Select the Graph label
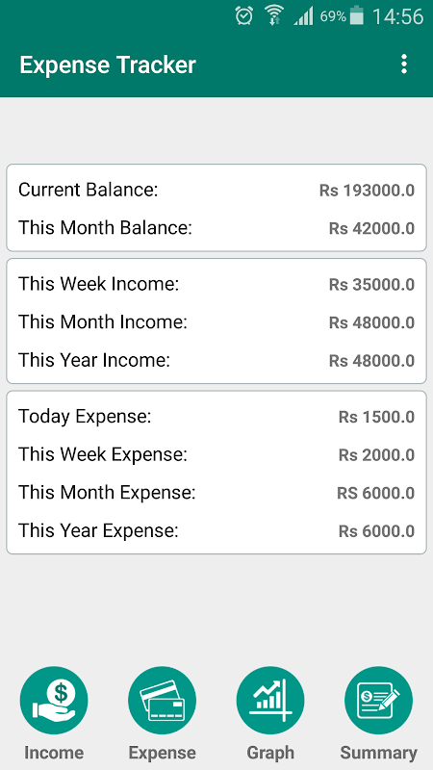433x770 pixels. click(270, 753)
